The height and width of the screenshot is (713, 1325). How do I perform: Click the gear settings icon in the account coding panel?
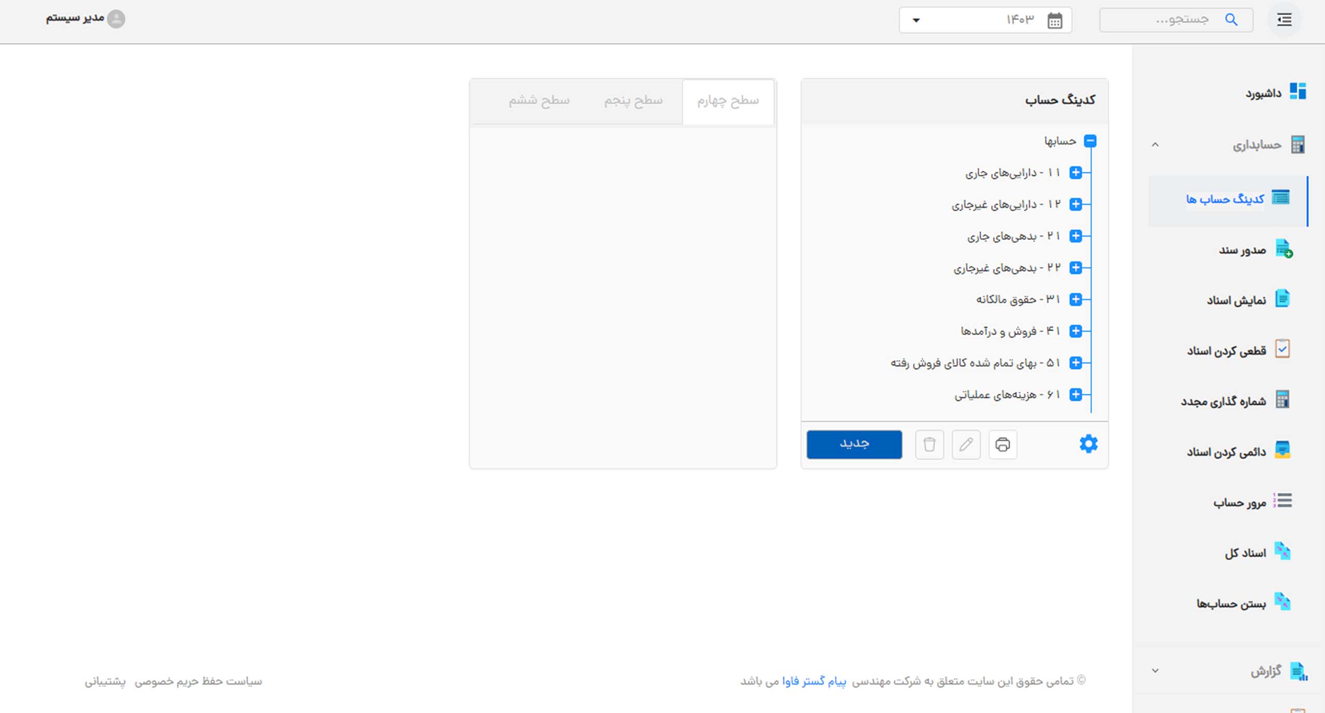click(1088, 444)
